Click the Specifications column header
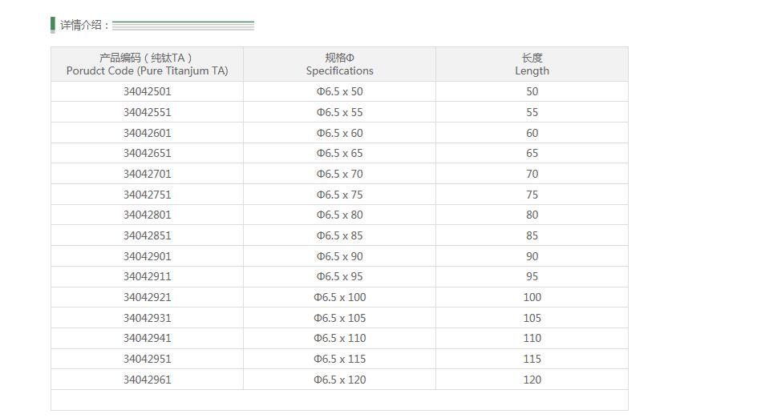The height and width of the screenshot is (418, 761). (x=339, y=64)
